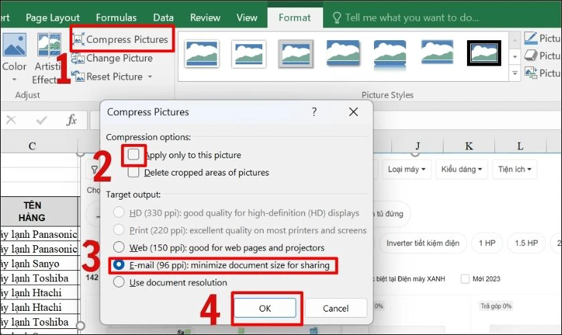Select HD (330 ppi) radio option
This screenshot has height=335, width=562.
[118, 212]
